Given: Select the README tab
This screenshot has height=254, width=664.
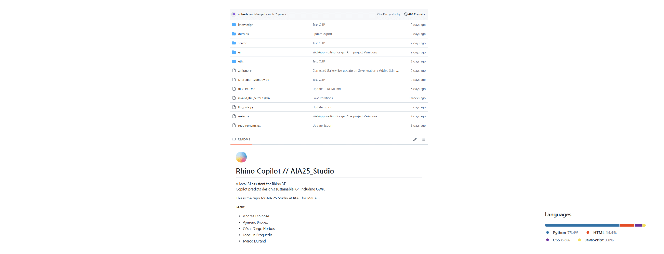Looking at the screenshot, I should (241, 139).
